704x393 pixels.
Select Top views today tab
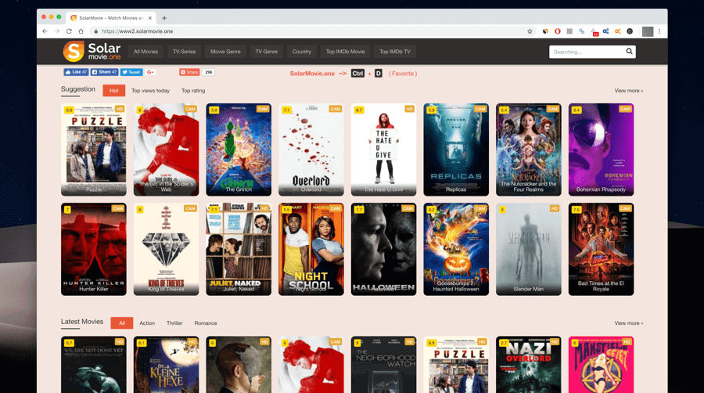(x=150, y=91)
